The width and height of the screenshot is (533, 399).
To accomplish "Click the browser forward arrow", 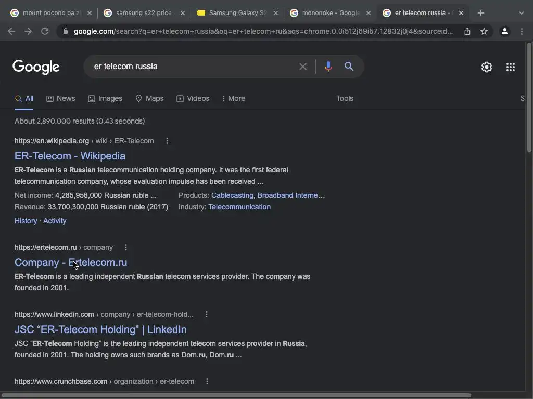I will click(x=28, y=31).
